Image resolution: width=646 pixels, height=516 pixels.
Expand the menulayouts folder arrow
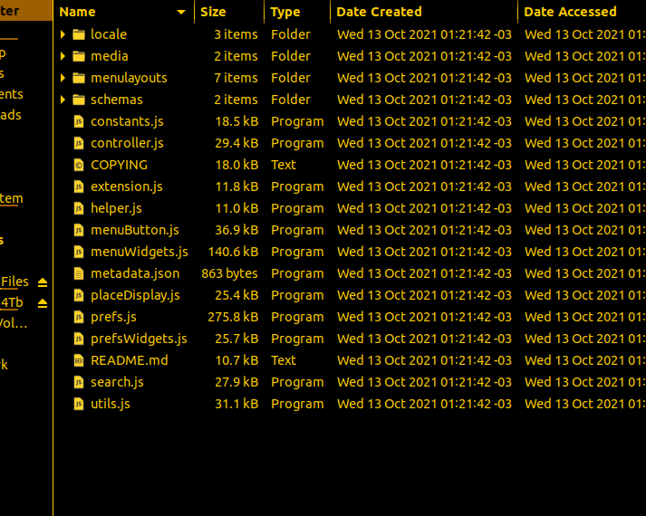tap(63, 78)
